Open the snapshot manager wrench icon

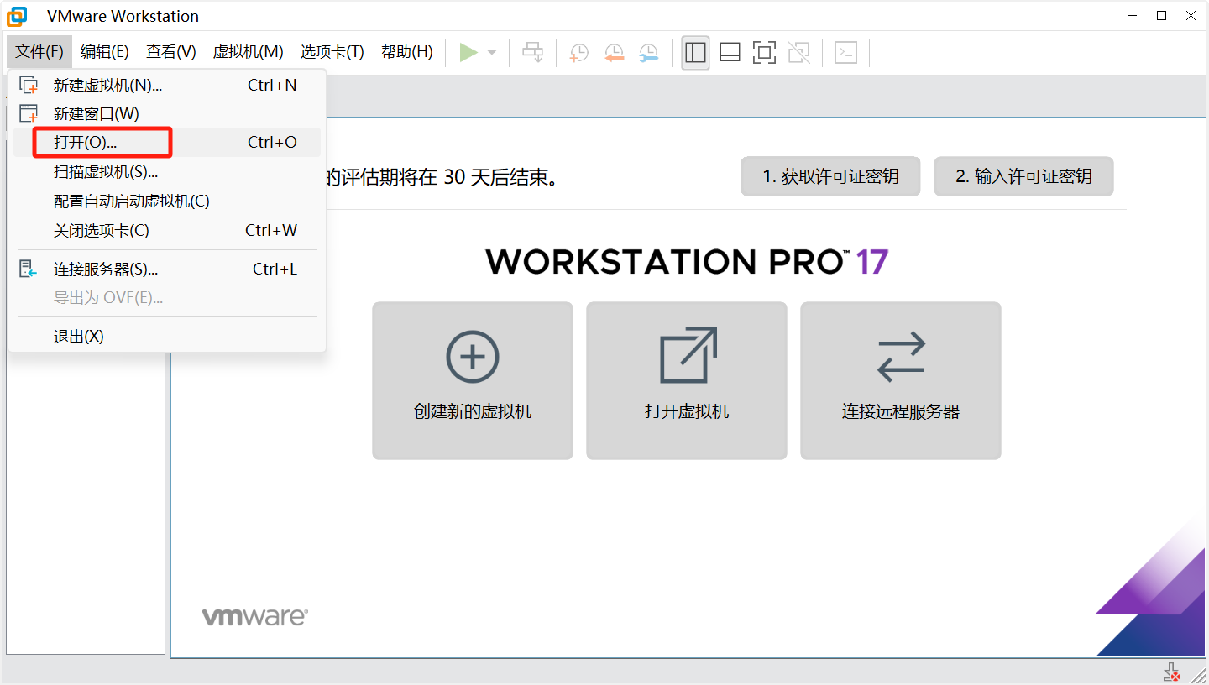pos(648,53)
